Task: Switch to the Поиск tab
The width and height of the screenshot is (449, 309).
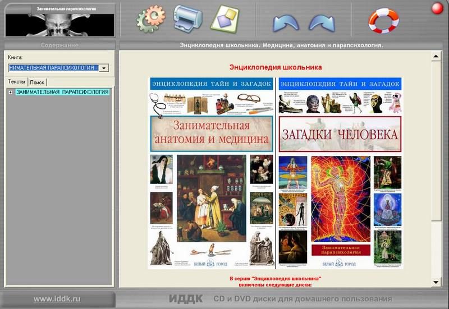Action: pos(37,82)
